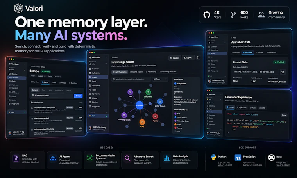Select the blue Vector Search graph node
297x178 pixels.
click(160, 101)
